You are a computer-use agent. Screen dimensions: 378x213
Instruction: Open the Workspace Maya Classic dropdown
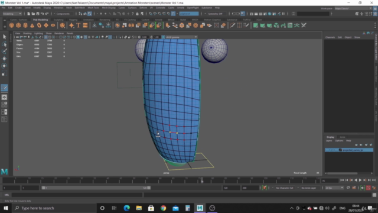click(353, 8)
